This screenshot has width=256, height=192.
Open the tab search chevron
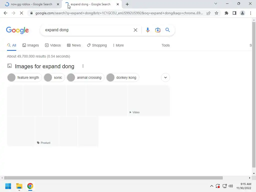coord(216,3)
